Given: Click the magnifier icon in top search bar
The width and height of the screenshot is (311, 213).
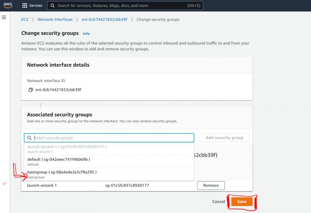Looking at the screenshot, I should (52, 6).
